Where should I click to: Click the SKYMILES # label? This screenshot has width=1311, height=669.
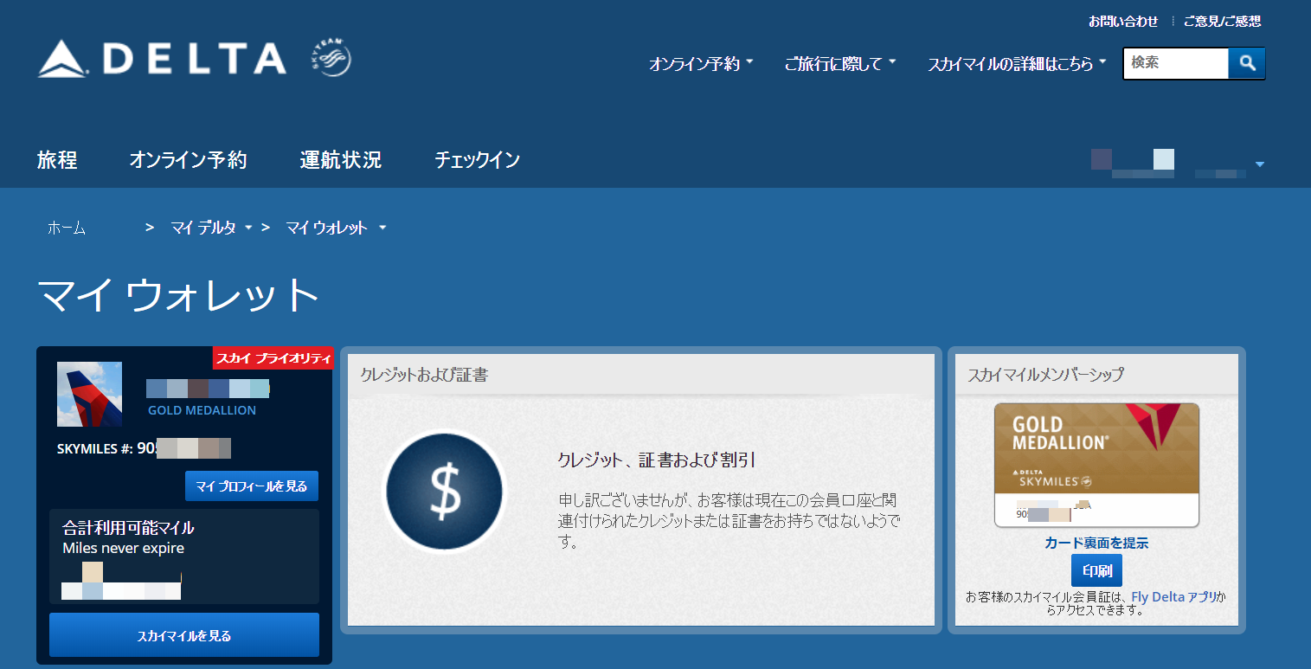(x=94, y=448)
